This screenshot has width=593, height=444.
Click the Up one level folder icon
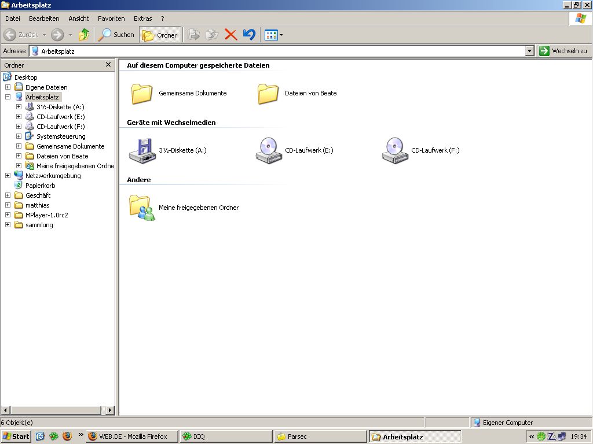(84, 35)
